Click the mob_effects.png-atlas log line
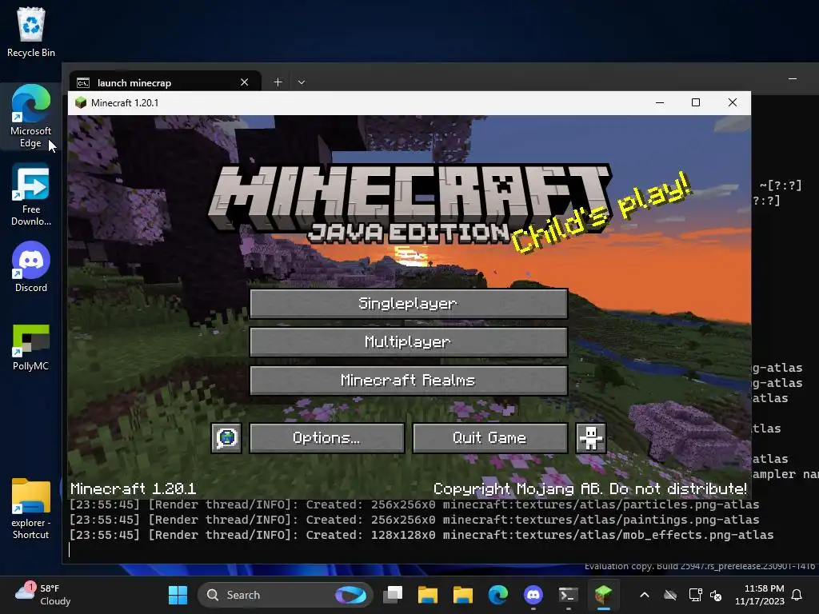 pos(421,535)
